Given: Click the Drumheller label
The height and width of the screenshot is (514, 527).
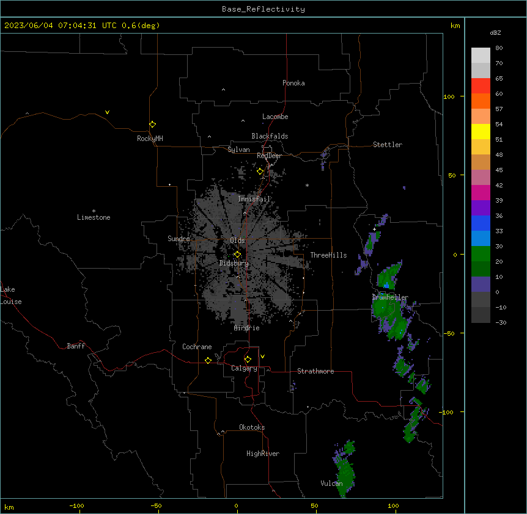Looking at the screenshot, I should point(390,297).
